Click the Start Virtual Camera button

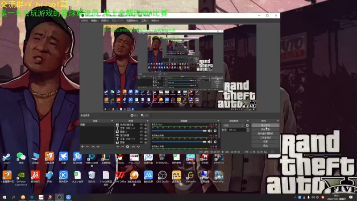tap(265, 134)
